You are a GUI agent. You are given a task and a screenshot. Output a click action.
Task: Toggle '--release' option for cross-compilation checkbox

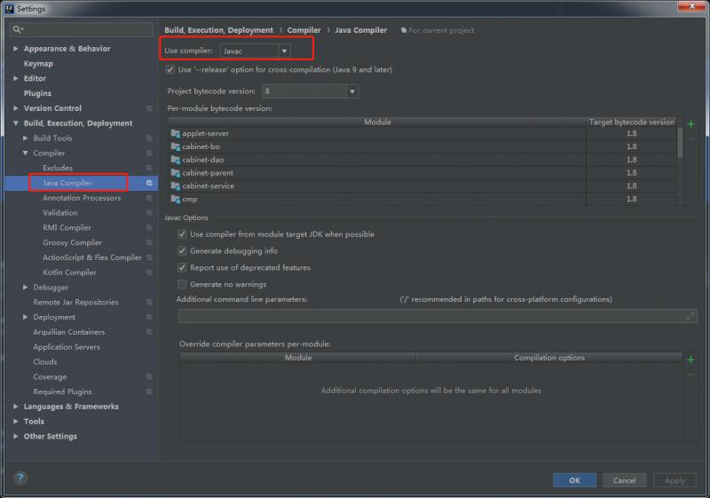pos(170,70)
